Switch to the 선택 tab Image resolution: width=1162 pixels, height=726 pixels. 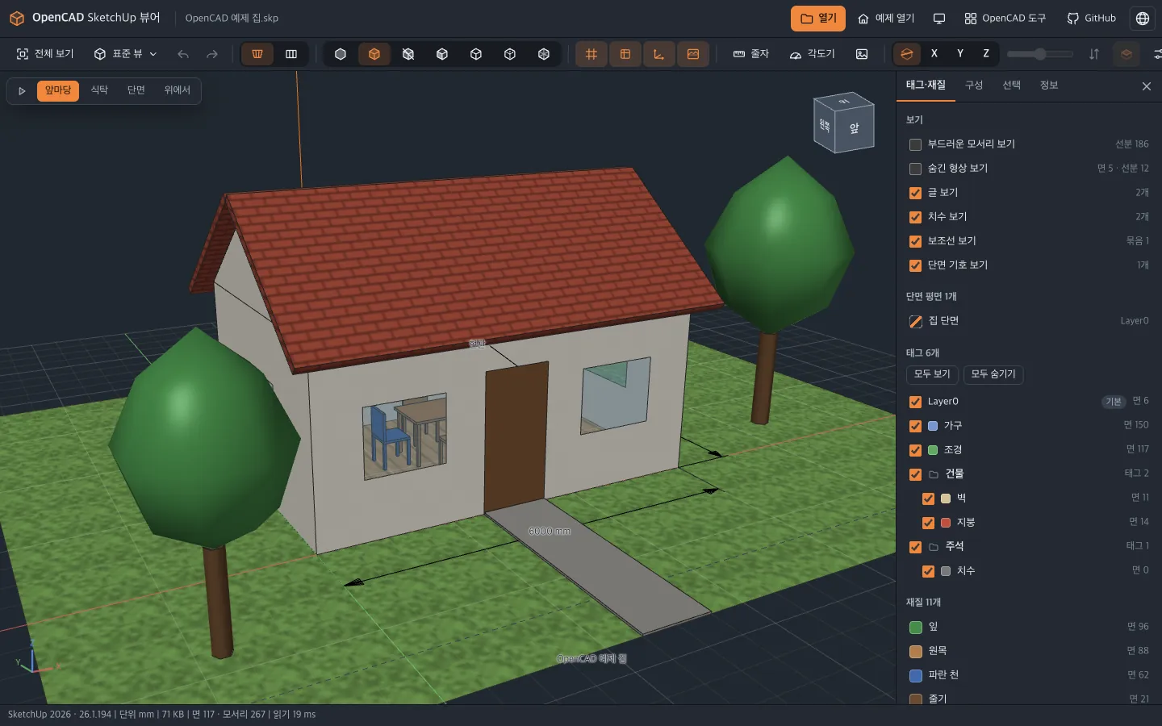pyautogui.click(x=1011, y=86)
